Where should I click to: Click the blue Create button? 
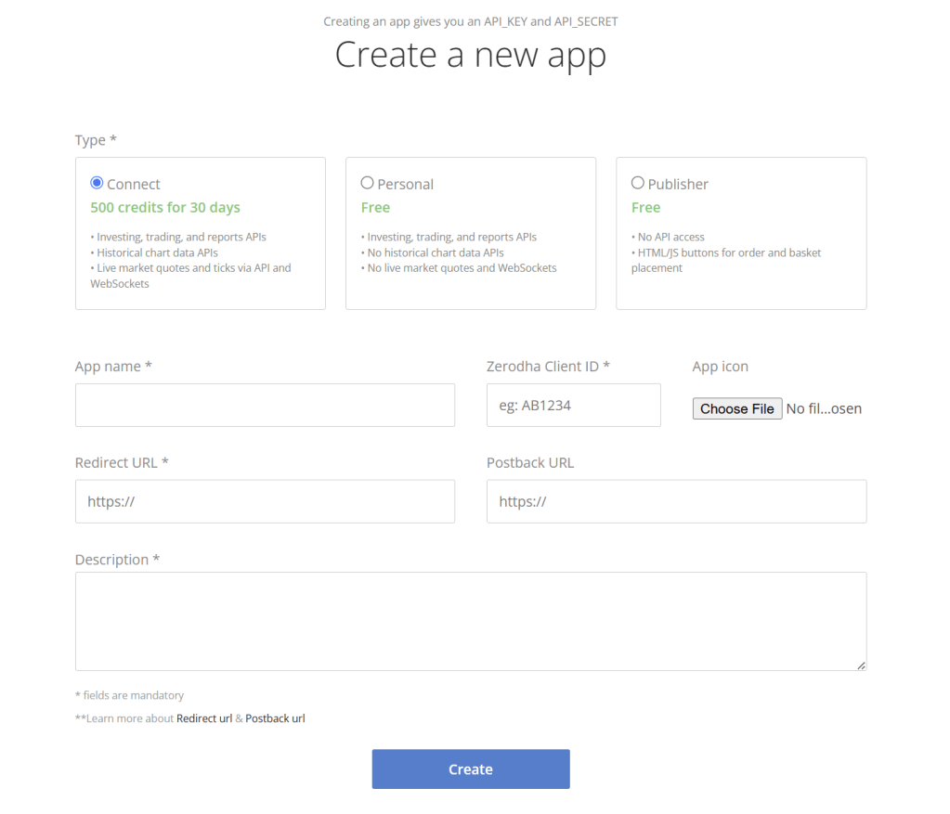470,769
